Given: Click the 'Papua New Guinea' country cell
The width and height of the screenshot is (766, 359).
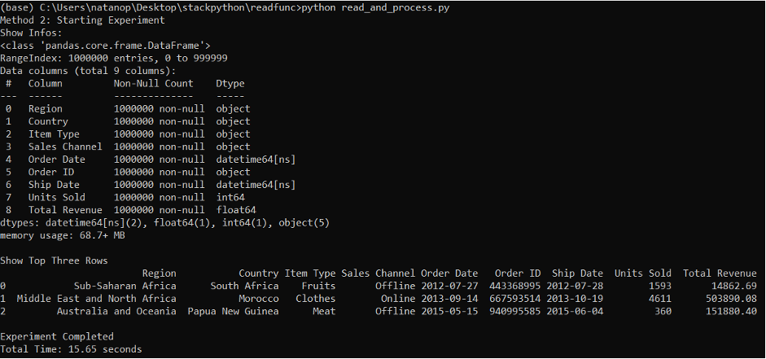Looking at the screenshot, I should click(234, 312).
